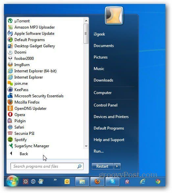172x193 pixels.
Task: Click the OpenDNS Updater icon
Action: point(10,109)
